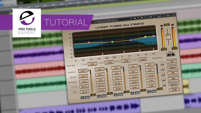Click the Load button

(159, 16)
